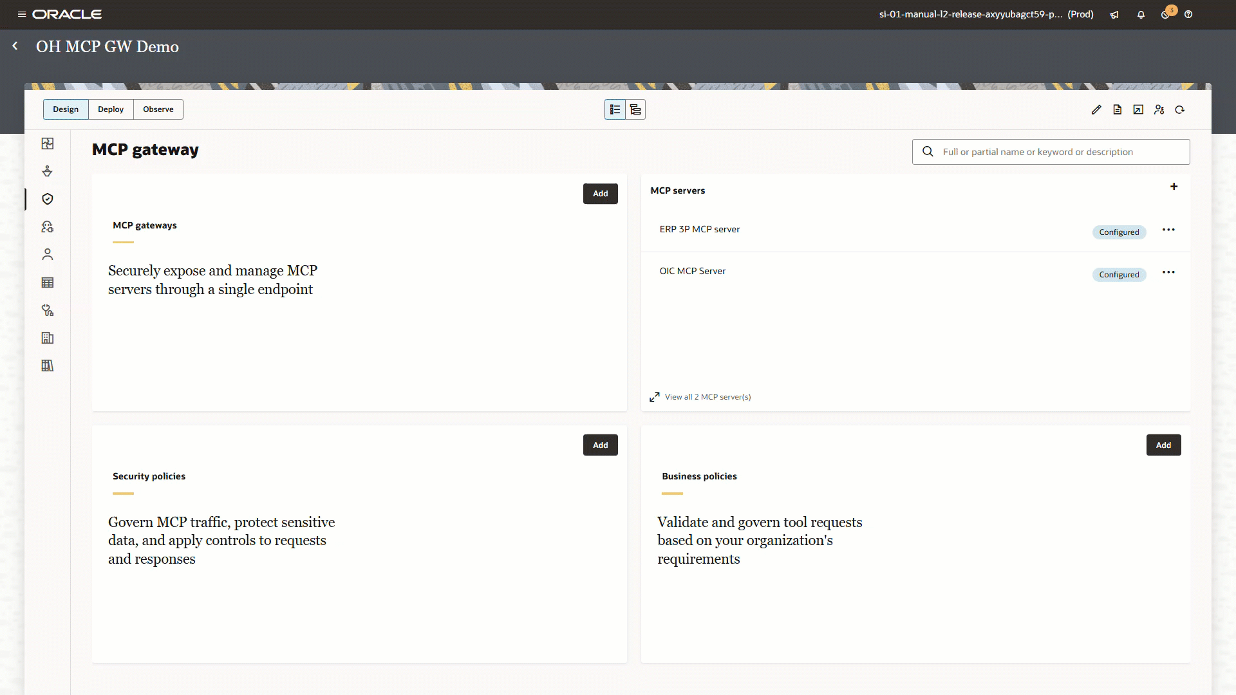Click Configured badge for ERP 3P MCP server

tap(1119, 232)
